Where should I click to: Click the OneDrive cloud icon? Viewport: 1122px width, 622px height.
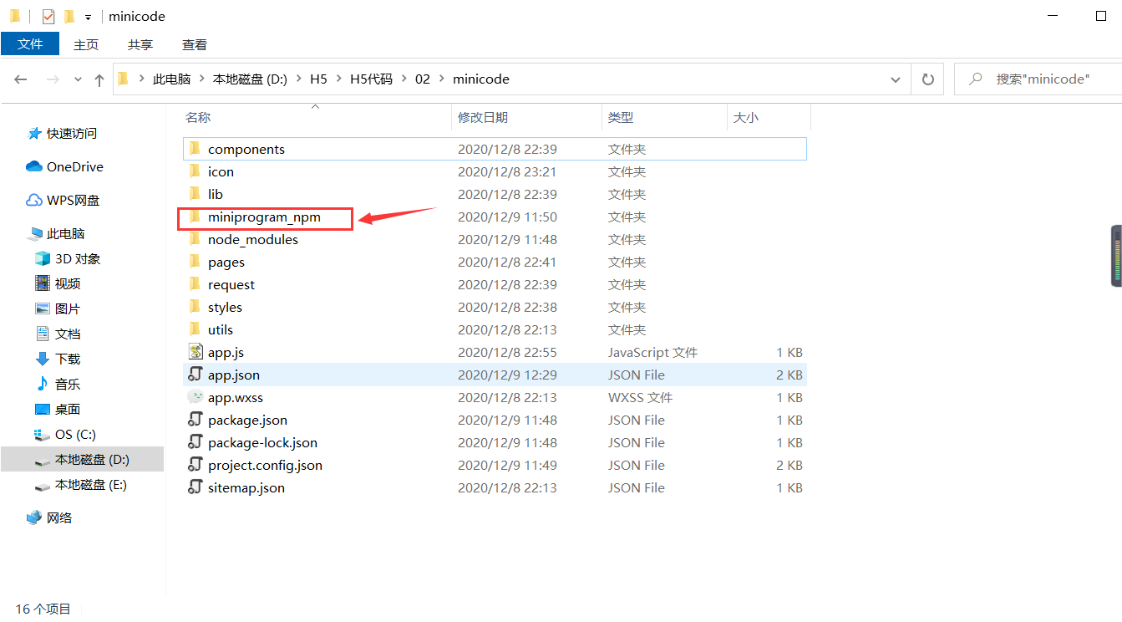(34, 166)
